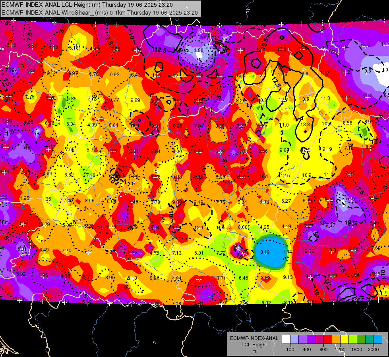Click the white legend color swatch
The width and height of the screenshot is (389, 357).
pos(286,340)
